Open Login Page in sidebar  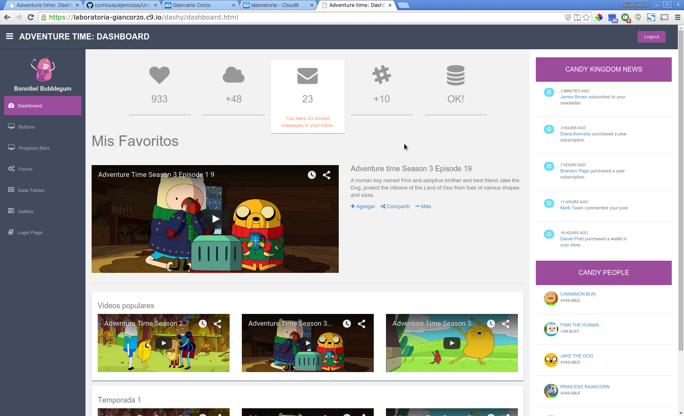coord(43,233)
